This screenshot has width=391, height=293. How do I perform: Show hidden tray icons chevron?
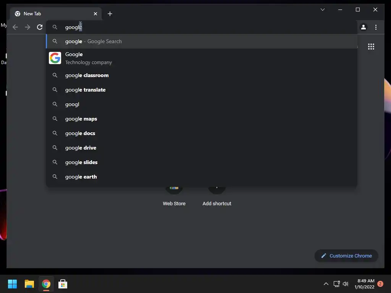pyautogui.click(x=326, y=284)
